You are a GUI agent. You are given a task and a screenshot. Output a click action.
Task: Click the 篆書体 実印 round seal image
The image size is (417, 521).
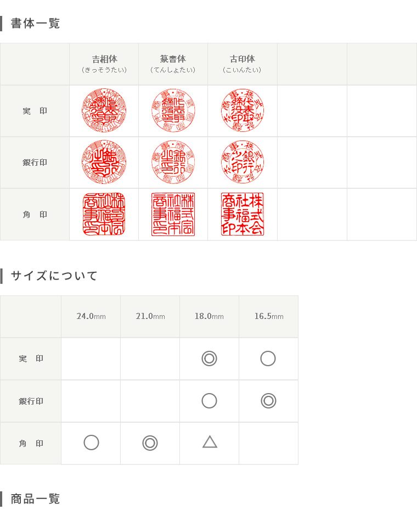(x=173, y=110)
